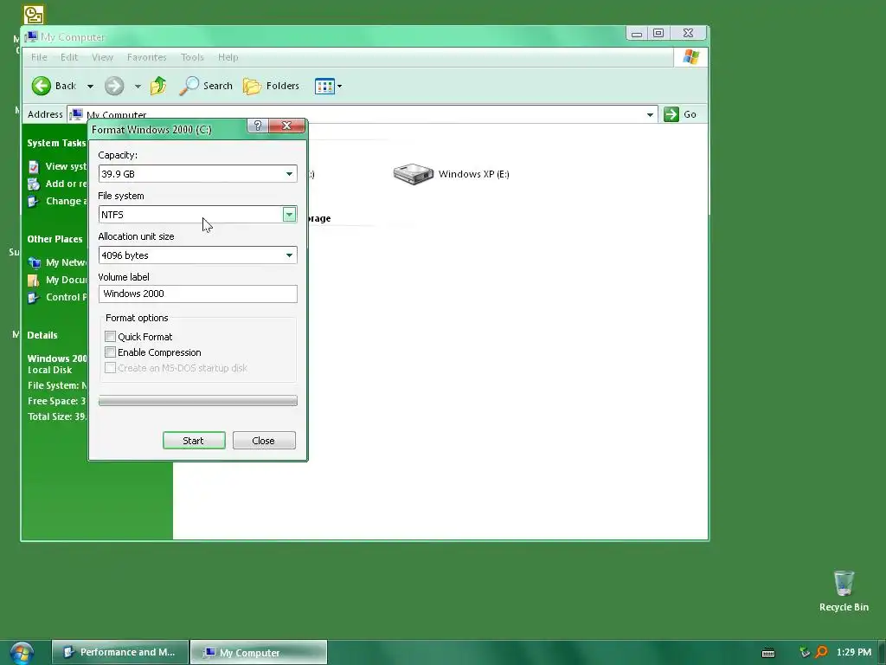Viewport: 886px width, 665px height.
Task: Select the Windows XP (E:) drive icon
Action: [x=413, y=174]
